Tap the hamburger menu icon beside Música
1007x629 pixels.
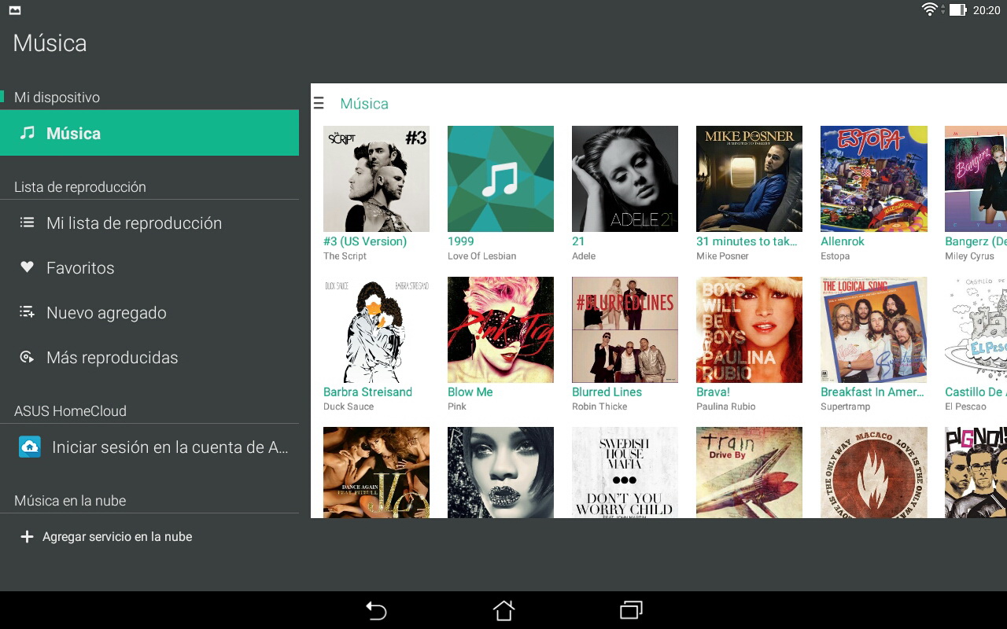point(319,104)
